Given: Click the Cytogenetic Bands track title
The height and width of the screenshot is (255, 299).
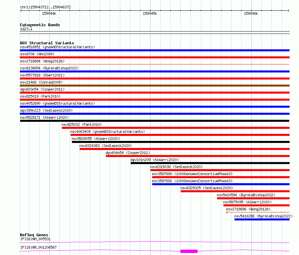Looking at the screenshot, I should tap(40, 25).
